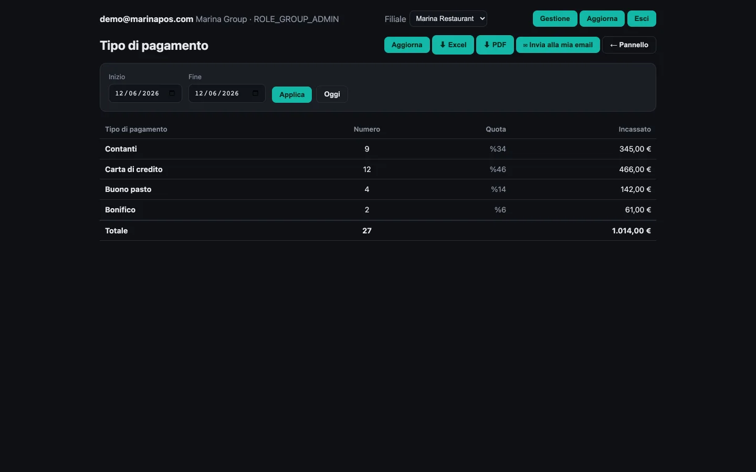Refresh report using Aggiorna next to Excel
The height and width of the screenshot is (472, 756).
pos(407,45)
